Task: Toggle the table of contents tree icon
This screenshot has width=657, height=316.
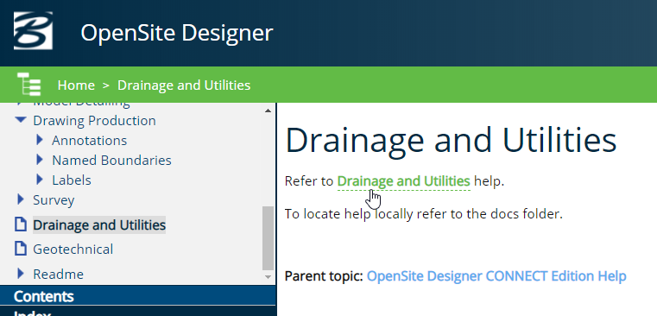Action: [28, 85]
